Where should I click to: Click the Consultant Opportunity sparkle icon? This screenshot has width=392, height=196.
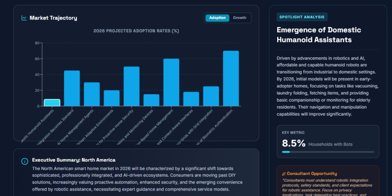click(x=284, y=173)
